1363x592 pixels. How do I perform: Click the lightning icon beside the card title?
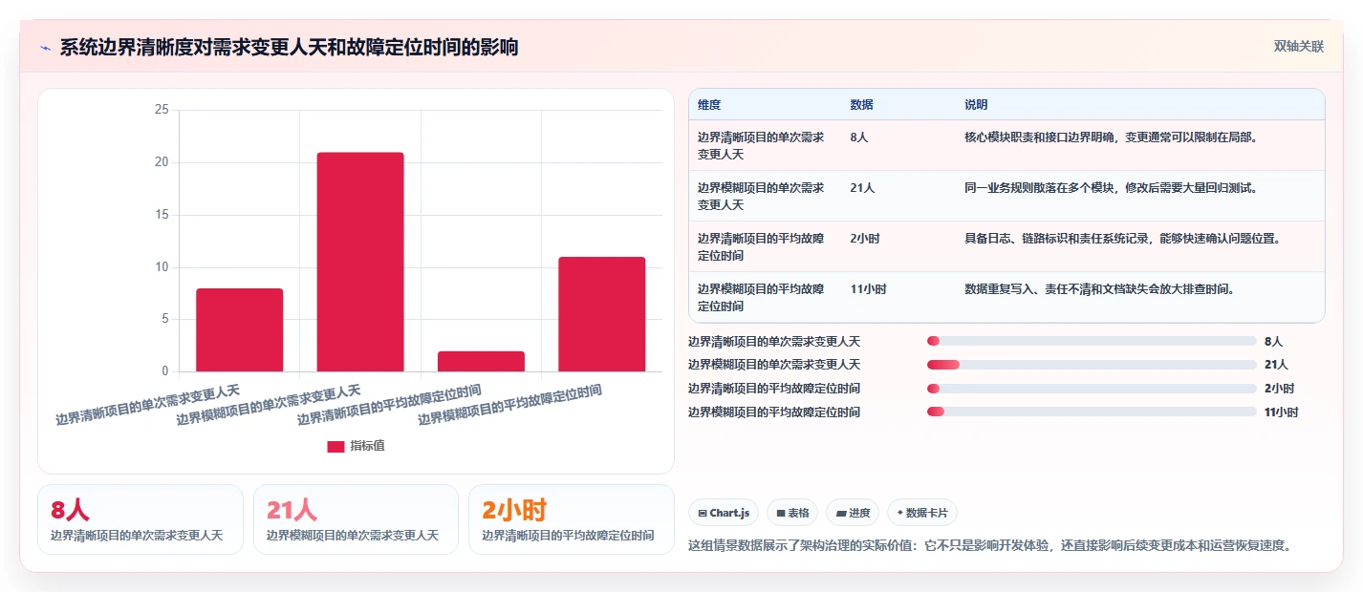pos(45,48)
